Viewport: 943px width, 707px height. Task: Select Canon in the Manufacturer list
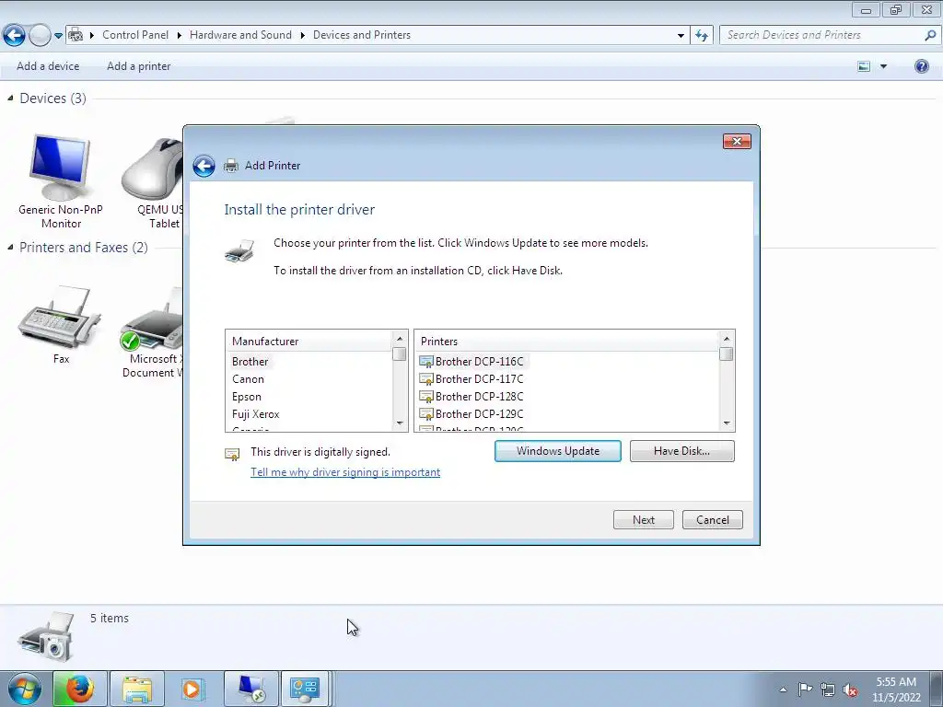point(248,379)
